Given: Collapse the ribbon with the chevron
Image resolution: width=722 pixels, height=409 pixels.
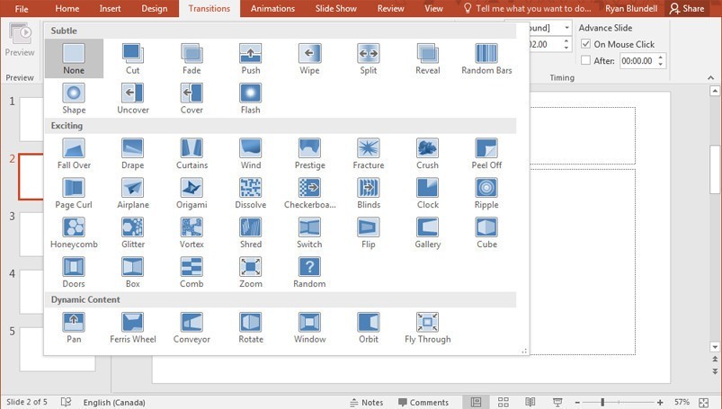Looking at the screenshot, I should pos(710,78).
